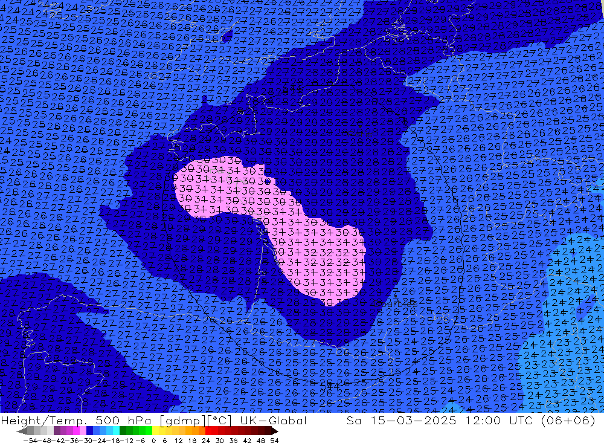Click the '[gdmp]' unit label

click(x=182, y=421)
